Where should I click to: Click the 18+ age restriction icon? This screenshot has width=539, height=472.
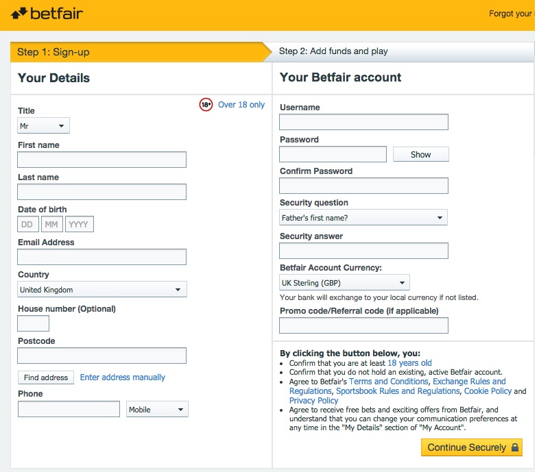point(206,105)
